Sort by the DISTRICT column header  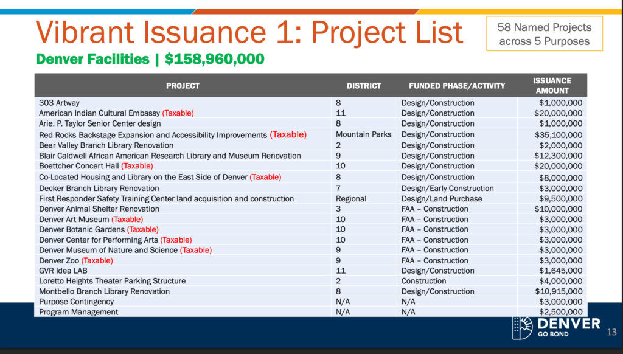364,86
